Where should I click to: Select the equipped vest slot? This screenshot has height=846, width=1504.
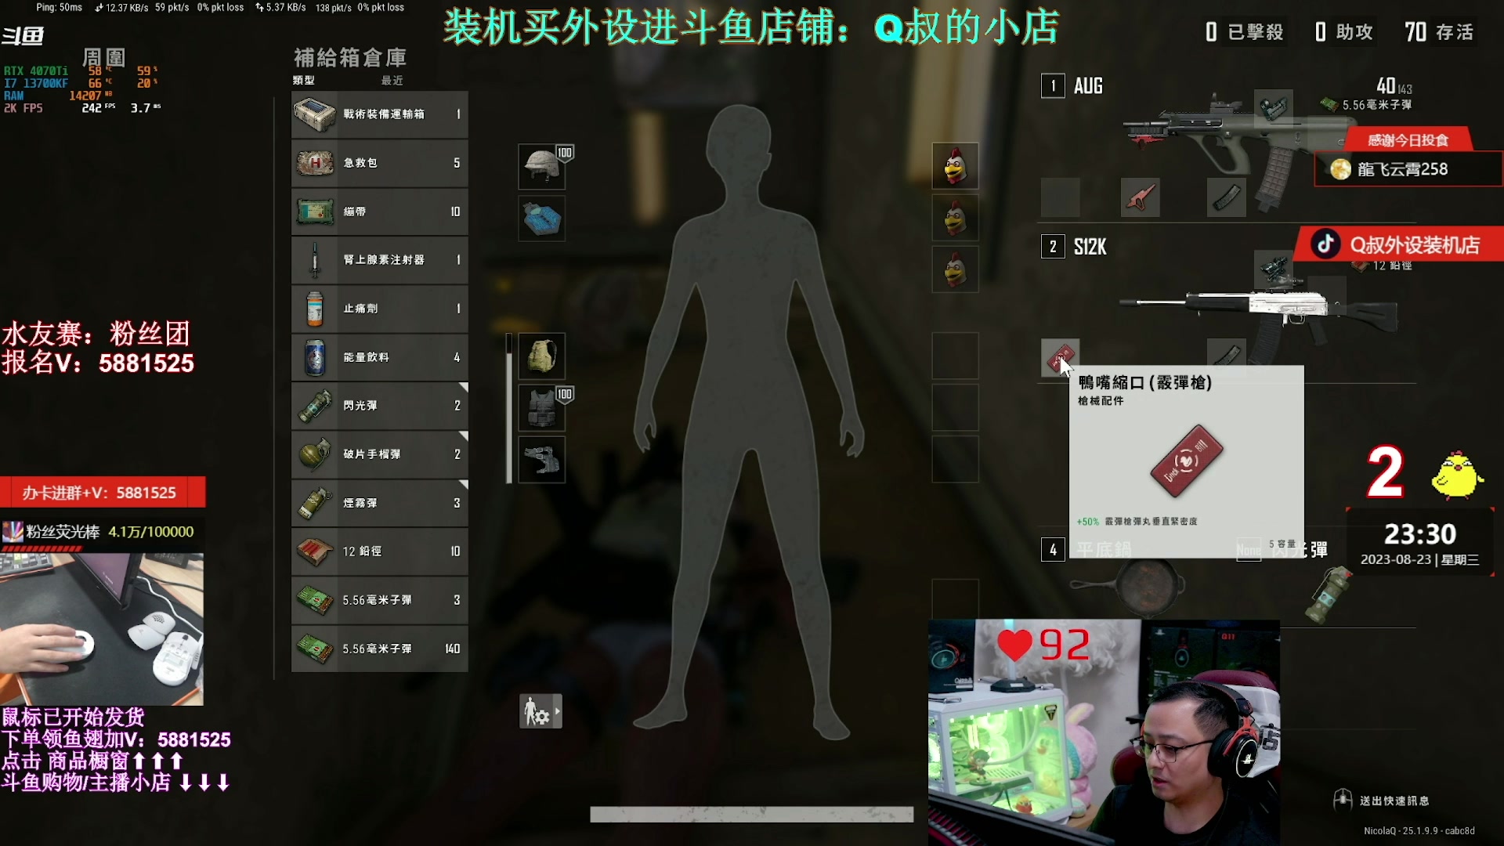click(x=541, y=408)
